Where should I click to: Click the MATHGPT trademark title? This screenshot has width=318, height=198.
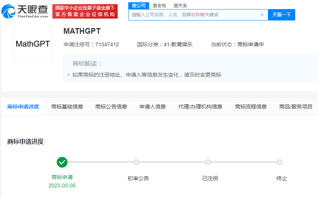pyautogui.click(x=82, y=31)
